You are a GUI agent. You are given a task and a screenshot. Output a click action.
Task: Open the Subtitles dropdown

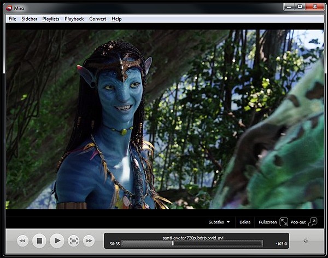[219, 222]
